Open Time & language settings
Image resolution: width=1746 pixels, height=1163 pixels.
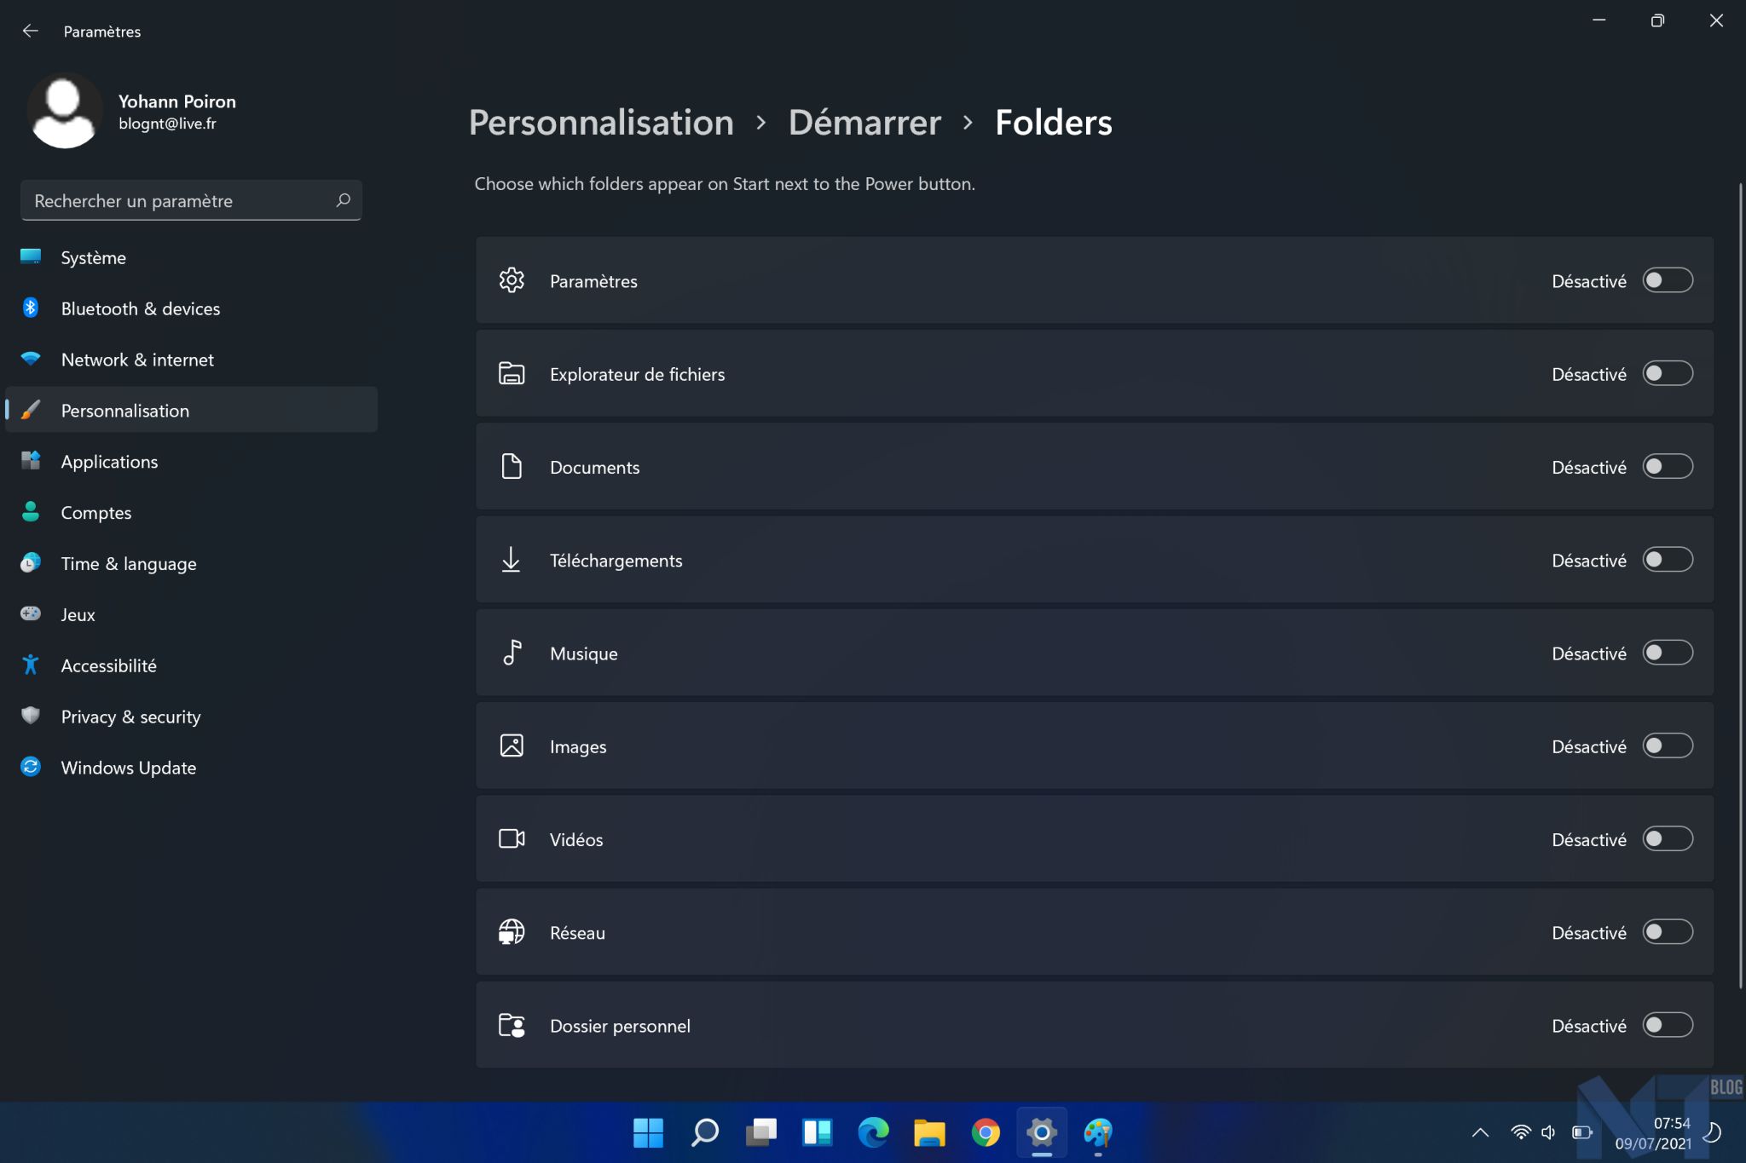[128, 563]
